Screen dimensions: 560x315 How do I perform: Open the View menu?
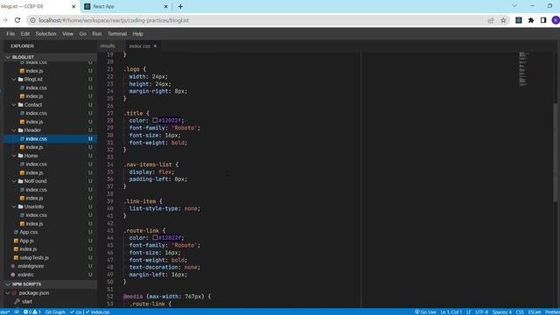pos(67,33)
